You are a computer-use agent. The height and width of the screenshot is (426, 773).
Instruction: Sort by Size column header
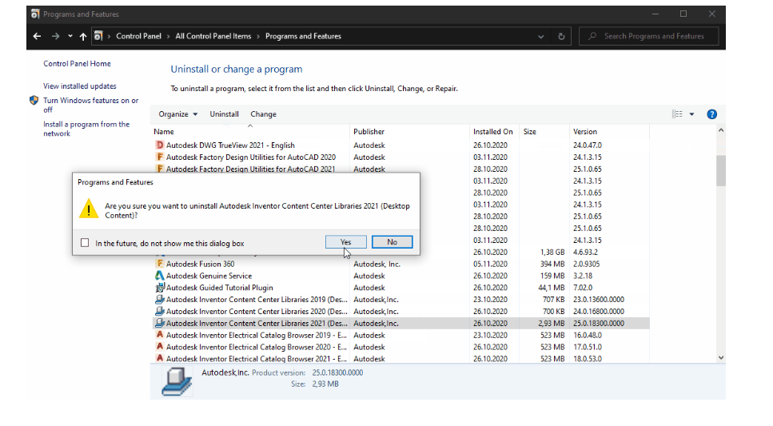pos(544,132)
